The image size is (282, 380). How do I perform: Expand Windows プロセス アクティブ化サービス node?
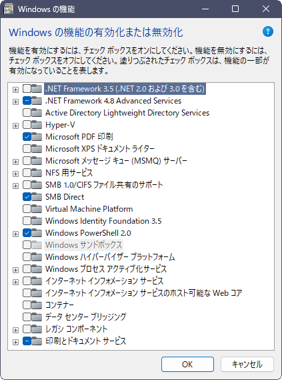click(16, 270)
